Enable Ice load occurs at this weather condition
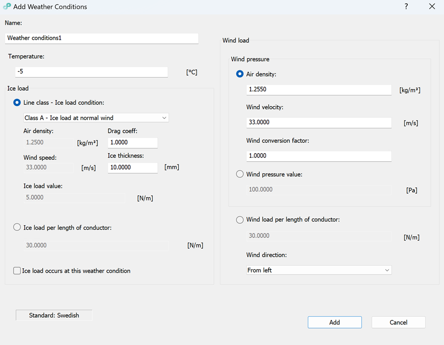 click(x=17, y=271)
